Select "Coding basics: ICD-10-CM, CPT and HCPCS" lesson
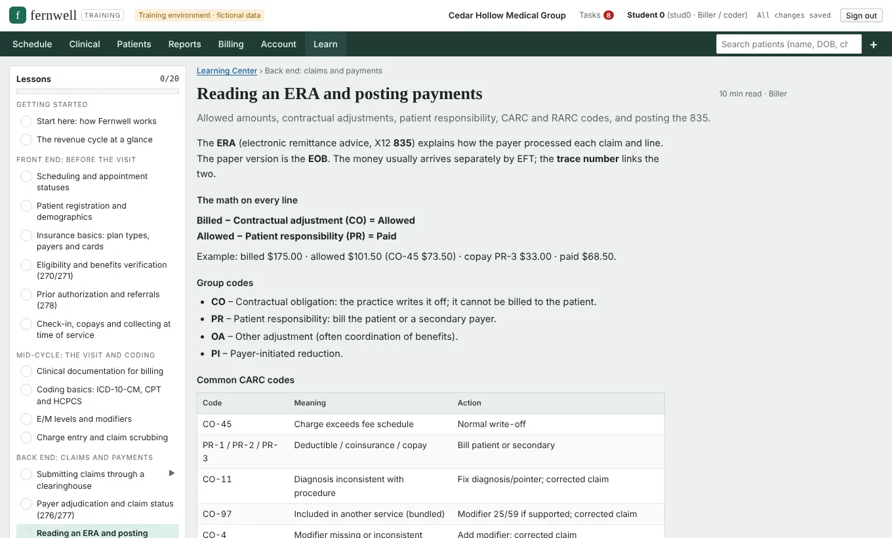This screenshot has width=892, height=538. (99, 395)
